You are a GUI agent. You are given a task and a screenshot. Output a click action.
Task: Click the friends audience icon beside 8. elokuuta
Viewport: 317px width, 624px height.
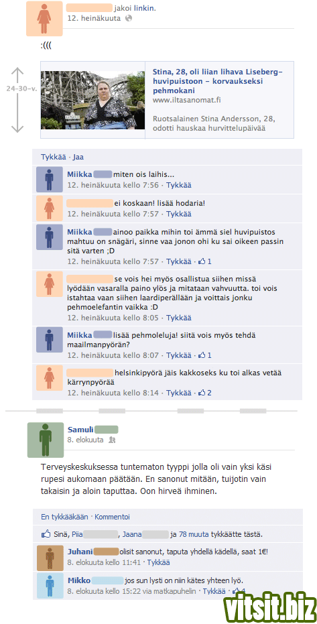pyautogui.click(x=112, y=440)
